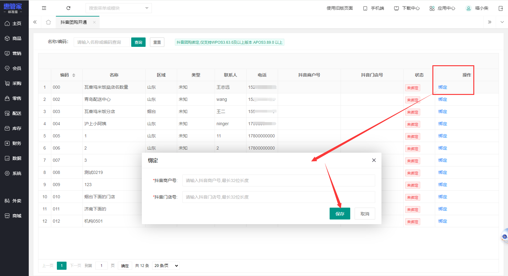Close the 抖音团购开通 tab
Viewport: 508px width, 276px height.
coord(94,22)
